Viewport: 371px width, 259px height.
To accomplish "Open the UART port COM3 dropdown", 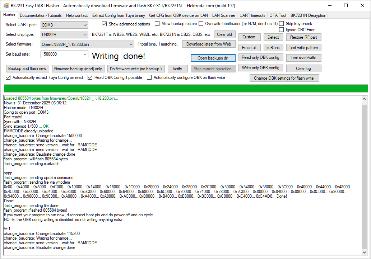I will pos(64,25).
